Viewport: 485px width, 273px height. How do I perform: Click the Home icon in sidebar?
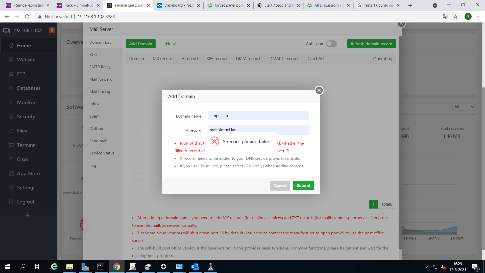tap(11, 45)
